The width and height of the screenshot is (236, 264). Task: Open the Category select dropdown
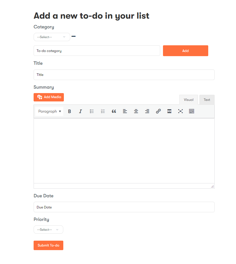click(x=52, y=36)
